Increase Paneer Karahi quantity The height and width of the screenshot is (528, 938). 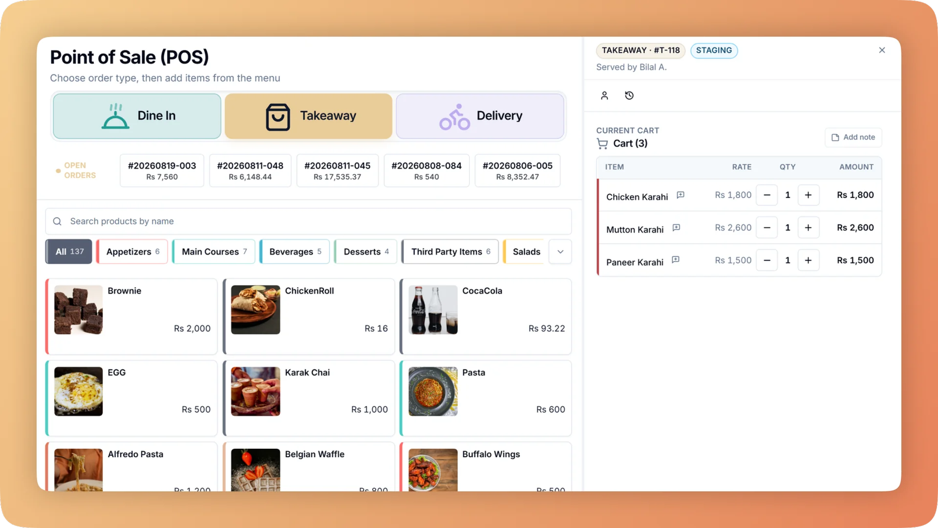808,261
